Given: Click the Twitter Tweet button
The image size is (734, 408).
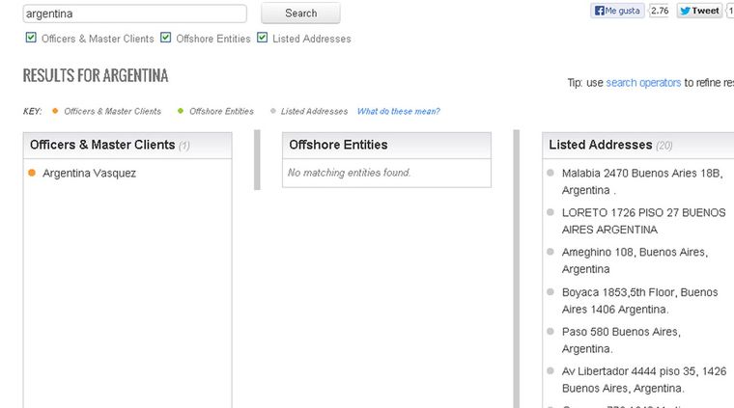Looking at the screenshot, I should click(x=699, y=11).
